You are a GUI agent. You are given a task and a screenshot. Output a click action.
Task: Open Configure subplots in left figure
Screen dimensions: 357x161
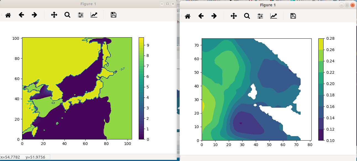(81, 15)
